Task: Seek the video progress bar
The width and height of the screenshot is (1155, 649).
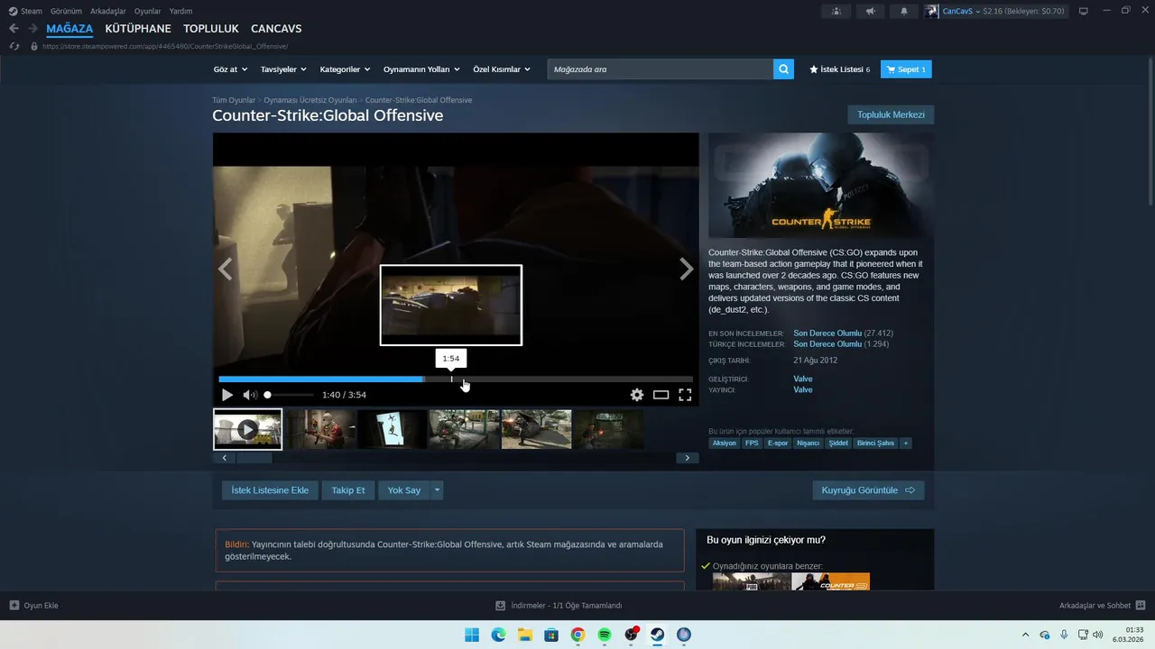Action: tap(456, 379)
